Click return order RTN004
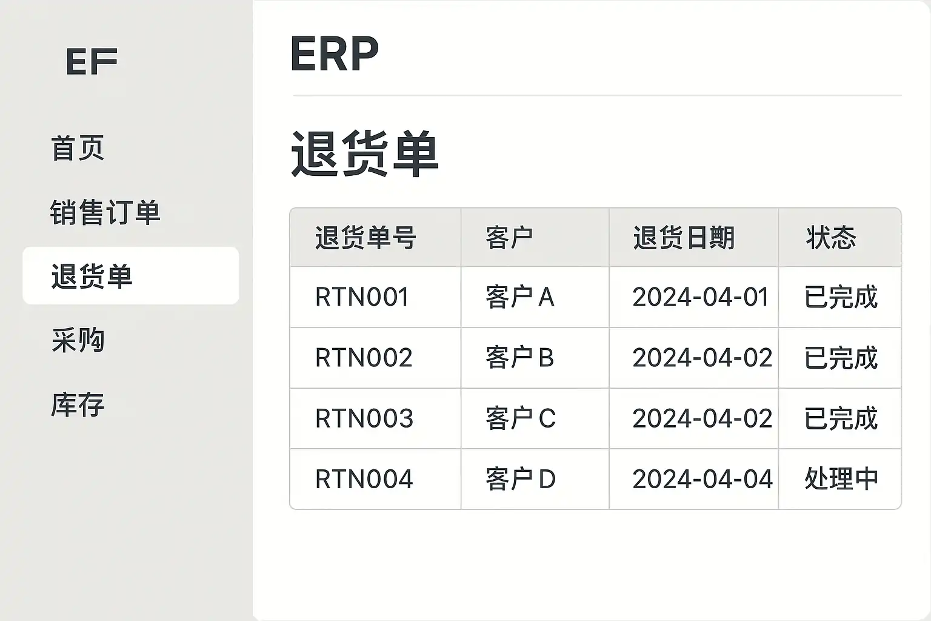The image size is (931, 621). 364,479
